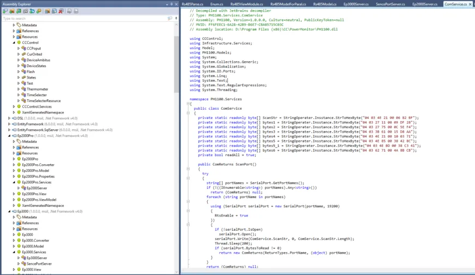Switch to the SencePortServer.cs tab

click(390, 4)
